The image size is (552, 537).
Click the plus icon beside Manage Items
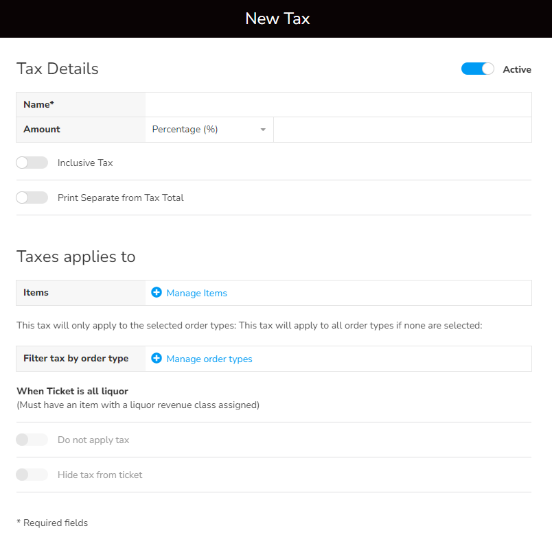click(157, 293)
